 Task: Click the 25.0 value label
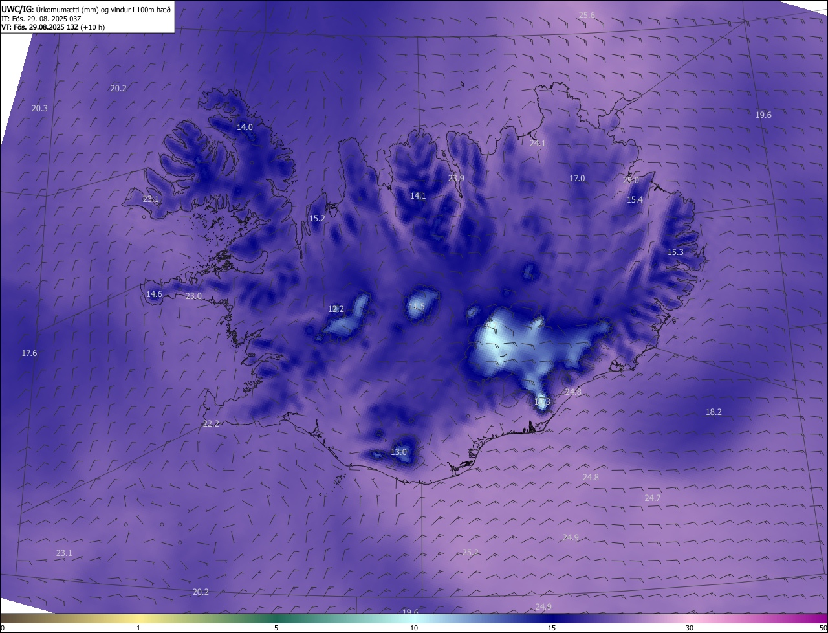[x=631, y=180]
